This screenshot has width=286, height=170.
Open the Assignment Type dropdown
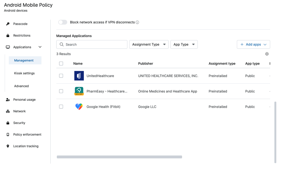pos(149,44)
